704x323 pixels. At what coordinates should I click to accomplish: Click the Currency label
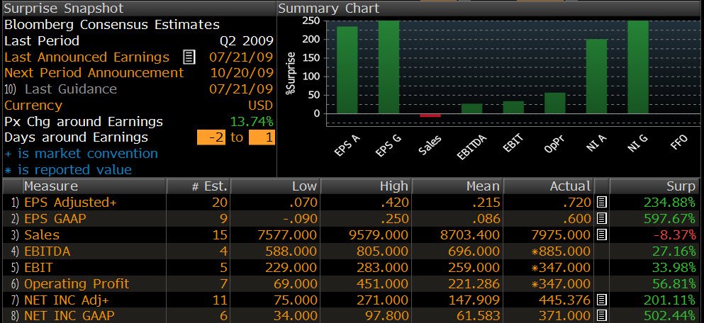click(x=33, y=106)
